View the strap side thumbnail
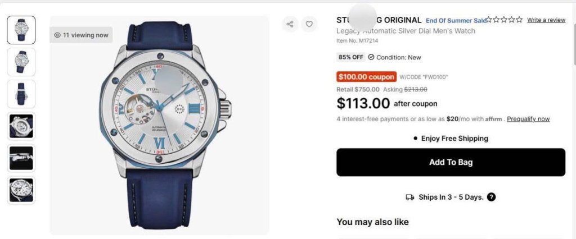576x239 pixels. tap(21, 94)
